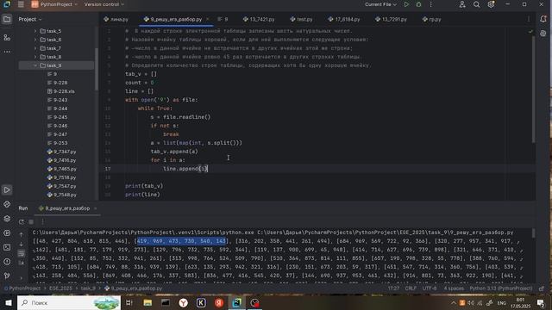Close the 9_решу_егэ_разбор.py editor tab
Image resolution: width=552 pixels, height=310 pixels.
[207, 19]
